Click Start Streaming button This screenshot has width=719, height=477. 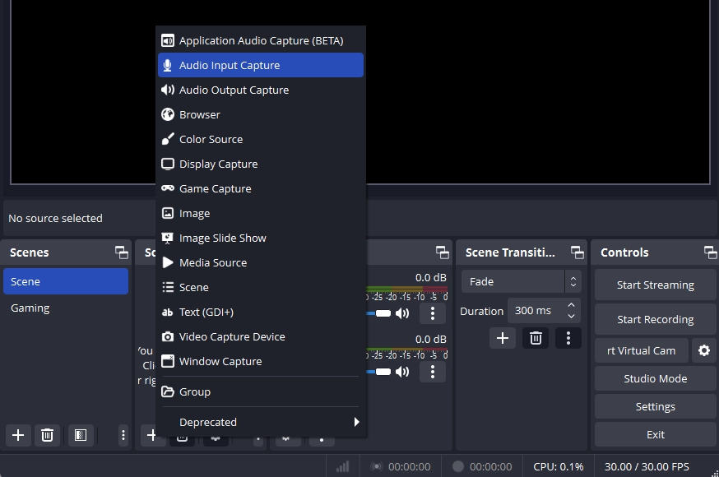click(x=656, y=285)
